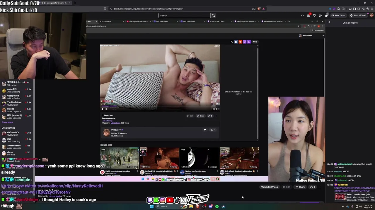Open 'Fanfan & Zoil speeddate' clip thumbnail
Screen dimensions: 375x210
pyautogui.click(x=159, y=158)
